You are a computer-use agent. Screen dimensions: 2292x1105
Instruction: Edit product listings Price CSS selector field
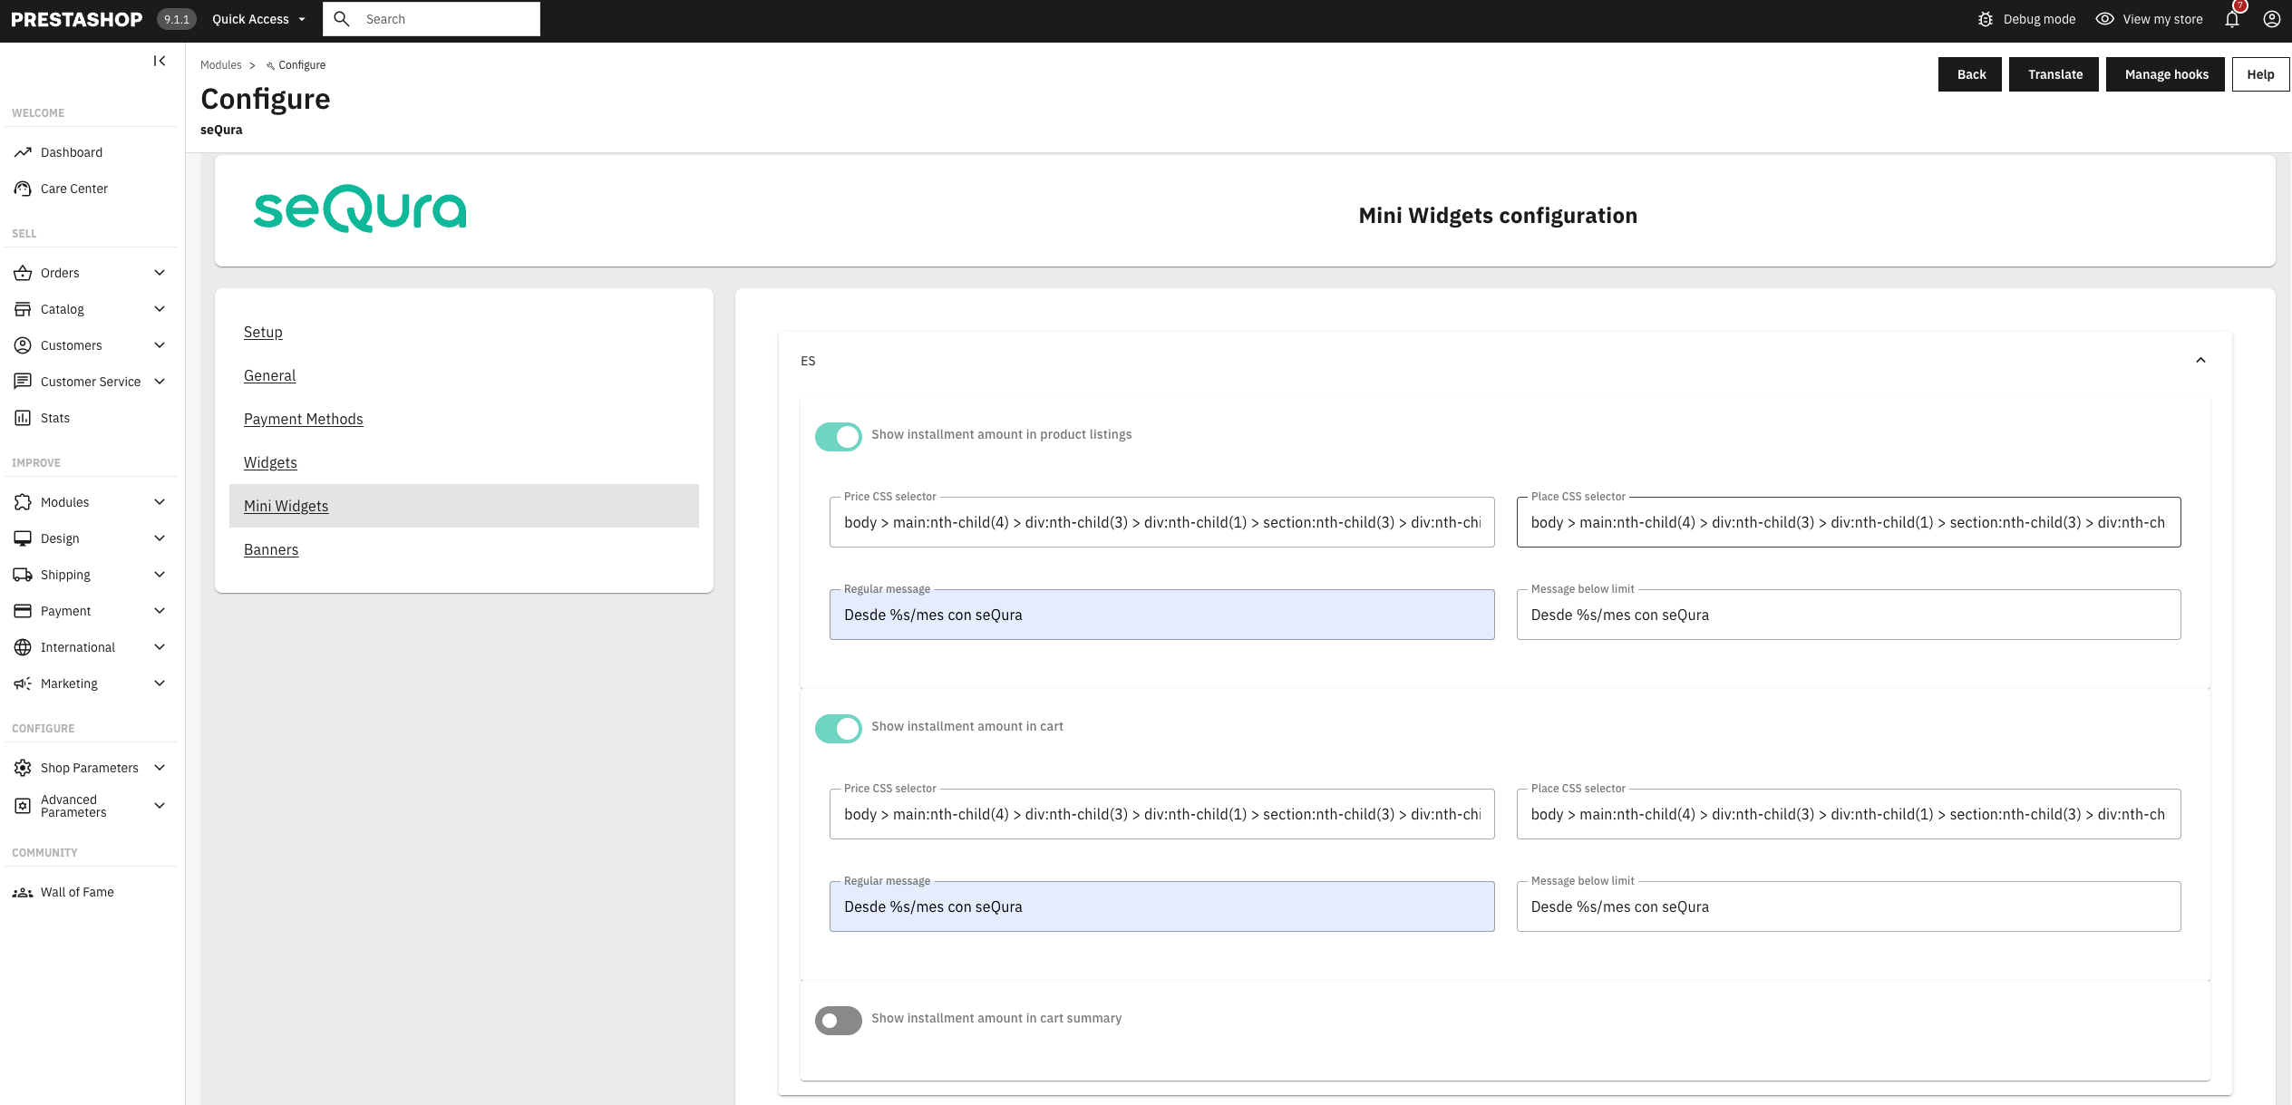click(x=1161, y=522)
